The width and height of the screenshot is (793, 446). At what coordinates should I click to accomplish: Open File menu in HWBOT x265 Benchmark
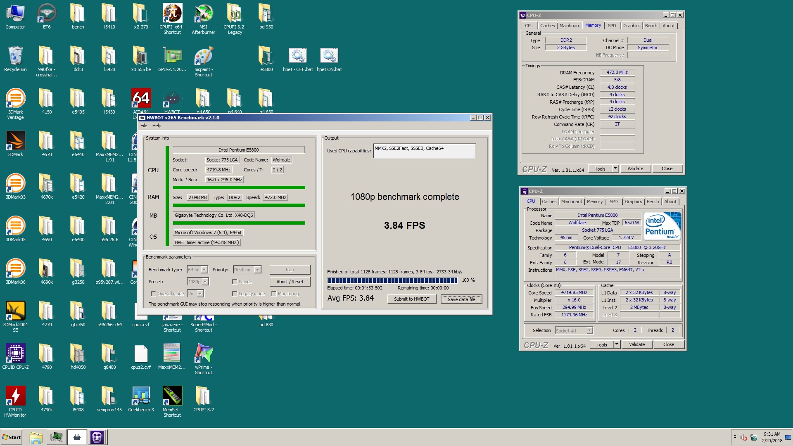[x=144, y=126]
